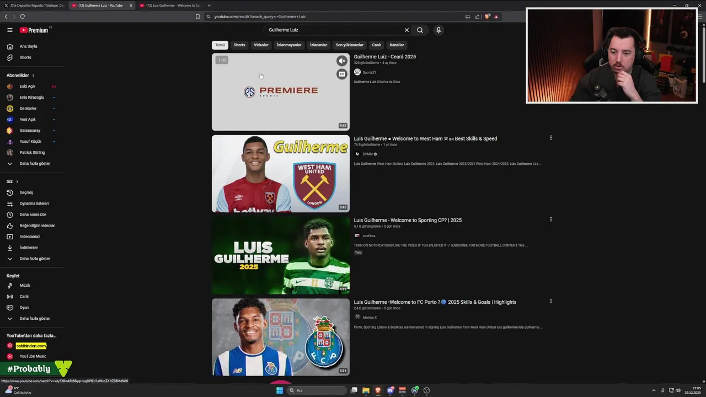Open Daha sonra izle list
706x397 pixels.
31,214
